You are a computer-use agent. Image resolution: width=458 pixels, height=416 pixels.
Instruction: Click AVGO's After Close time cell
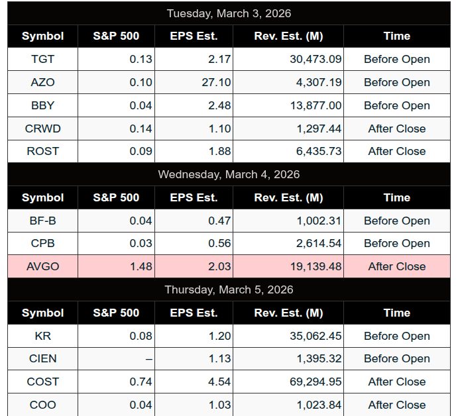coord(396,266)
